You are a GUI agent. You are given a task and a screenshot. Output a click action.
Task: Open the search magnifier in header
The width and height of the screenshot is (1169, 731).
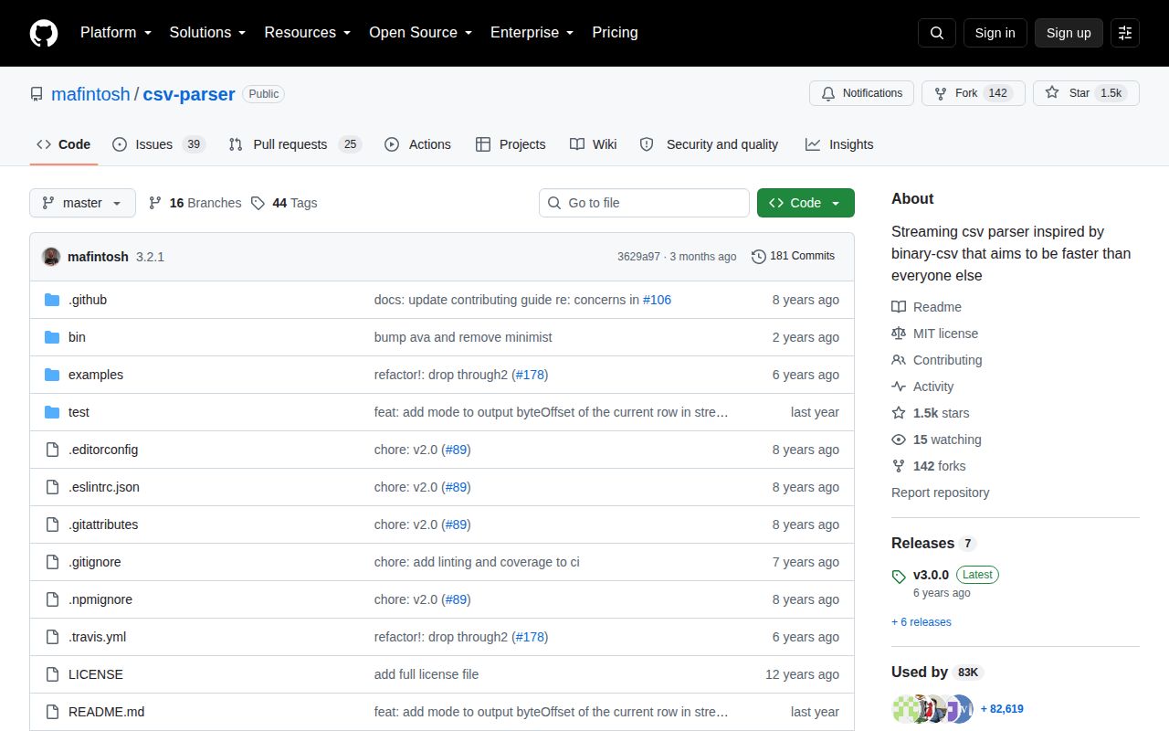937,33
